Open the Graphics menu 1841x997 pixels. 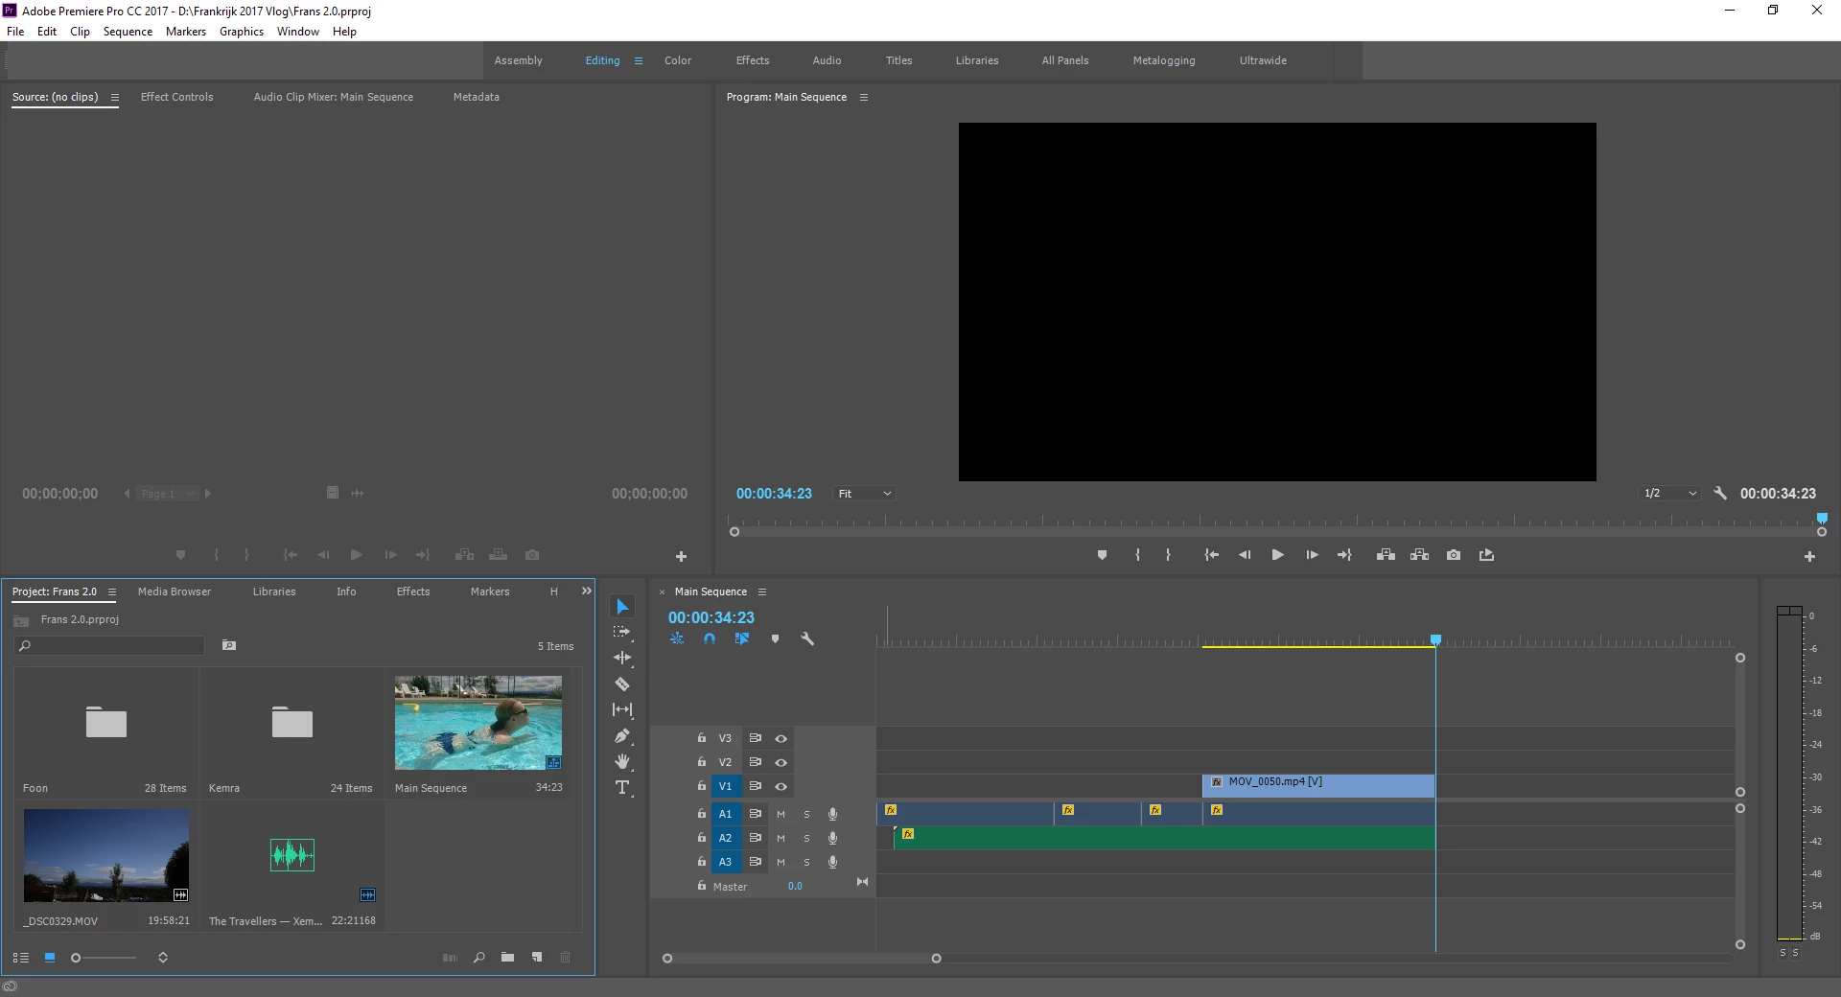(x=242, y=32)
